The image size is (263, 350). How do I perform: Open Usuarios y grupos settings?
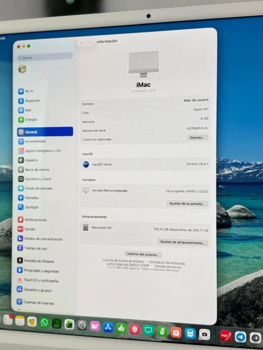pos(34,290)
